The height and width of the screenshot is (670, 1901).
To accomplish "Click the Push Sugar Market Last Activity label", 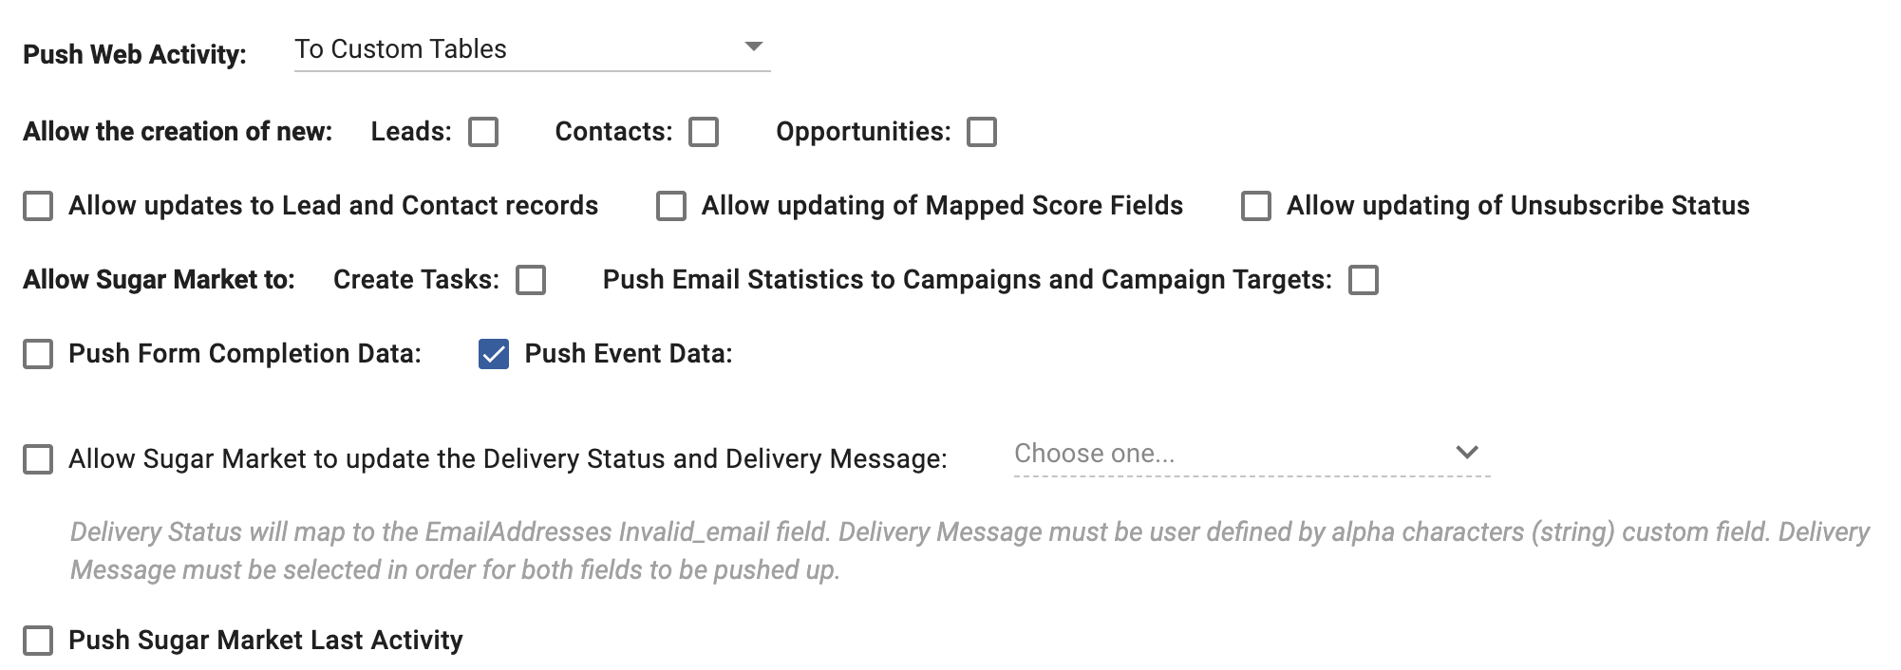I will [x=266, y=641].
